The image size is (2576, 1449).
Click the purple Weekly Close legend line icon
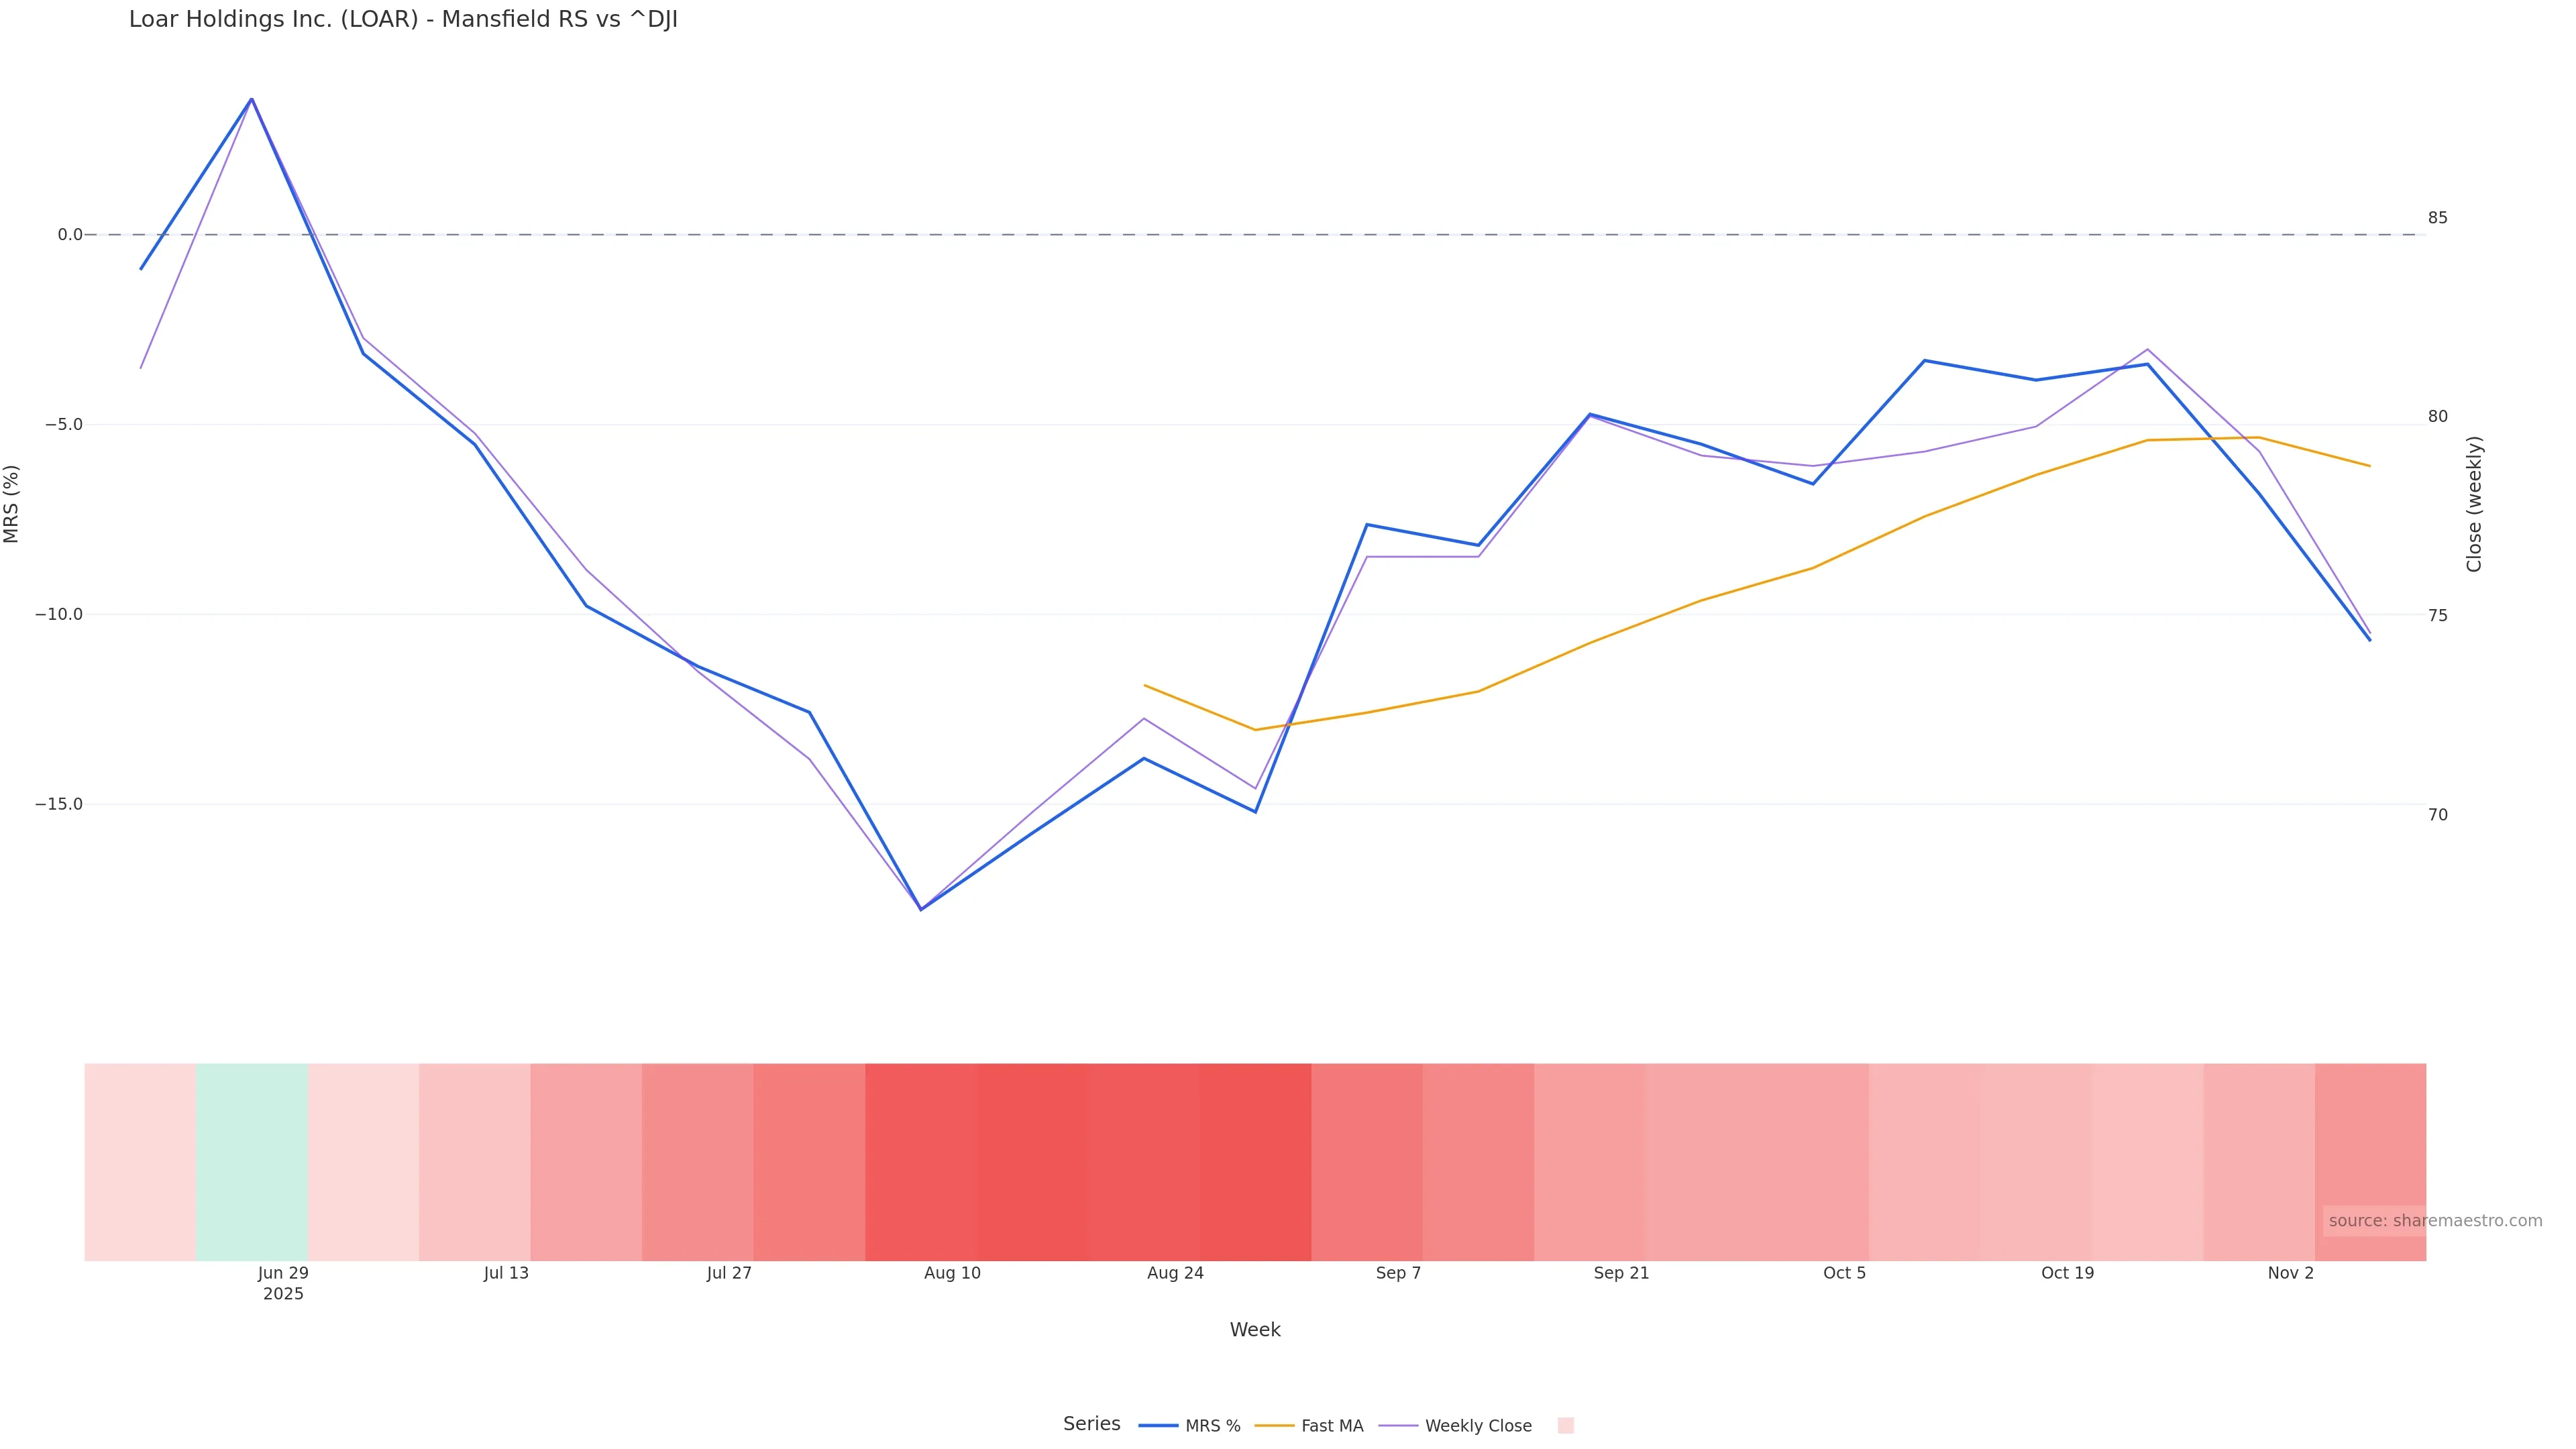tap(1398, 1426)
